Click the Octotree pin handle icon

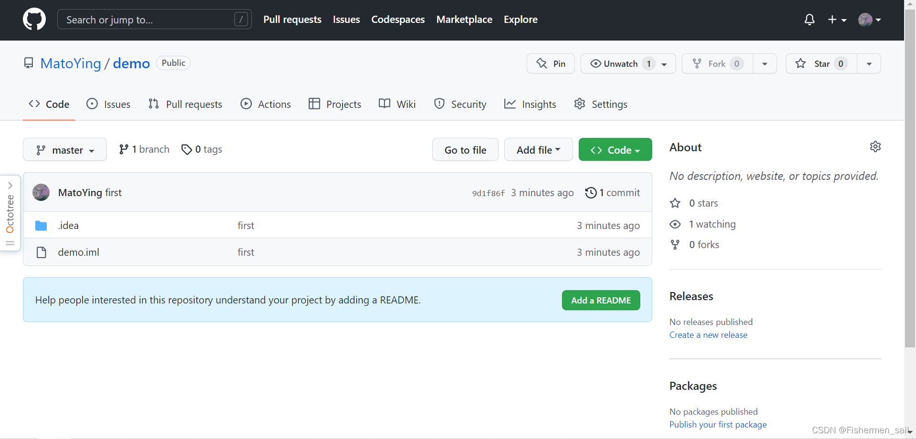coord(10,243)
